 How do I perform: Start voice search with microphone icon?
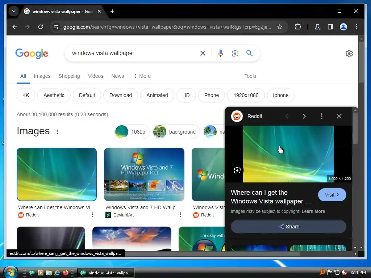tap(221, 53)
